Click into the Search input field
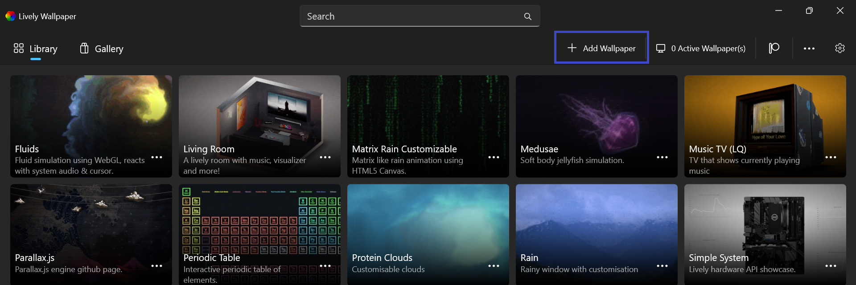856x285 pixels. (x=410, y=16)
